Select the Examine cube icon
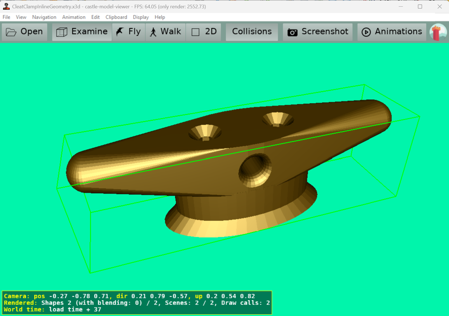This screenshot has height=316, width=449. pyautogui.click(x=62, y=32)
